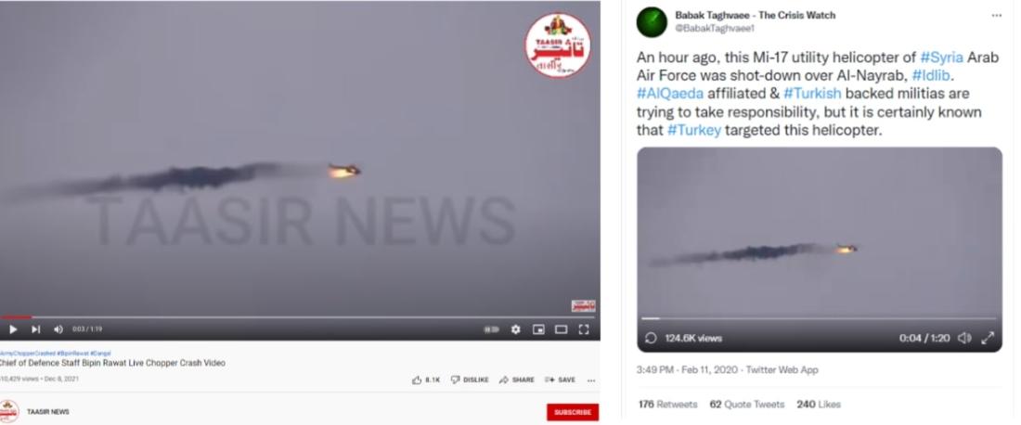1021x425 pixels.
Task: Skip to next video
Action: (x=36, y=329)
